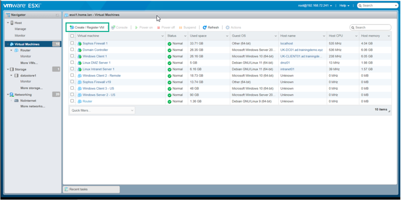401x200 pixels.
Task: Click the Domain Controller VM icon
Action: [79, 50]
